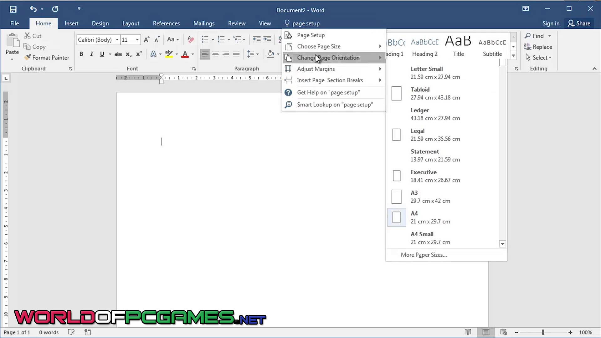Viewport: 601px width, 338px height.
Task: Switch to Web Layout view
Action: point(504,332)
